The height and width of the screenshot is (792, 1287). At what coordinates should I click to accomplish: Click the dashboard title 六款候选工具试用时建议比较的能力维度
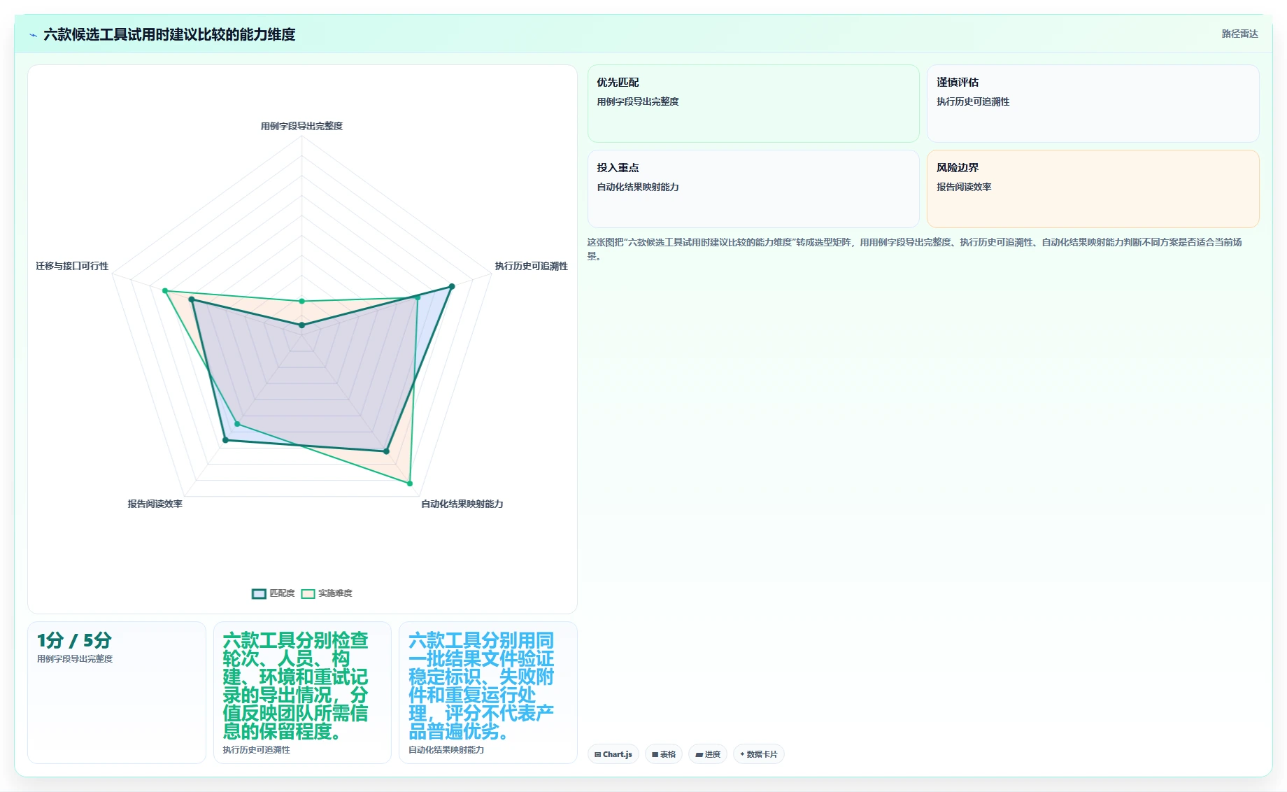169,34
